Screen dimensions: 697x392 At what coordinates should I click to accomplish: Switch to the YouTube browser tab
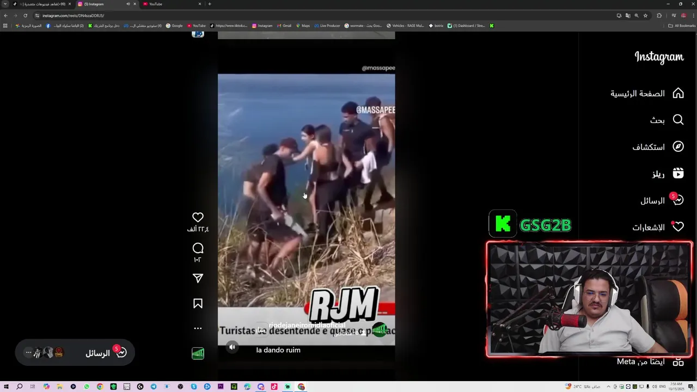(x=171, y=4)
